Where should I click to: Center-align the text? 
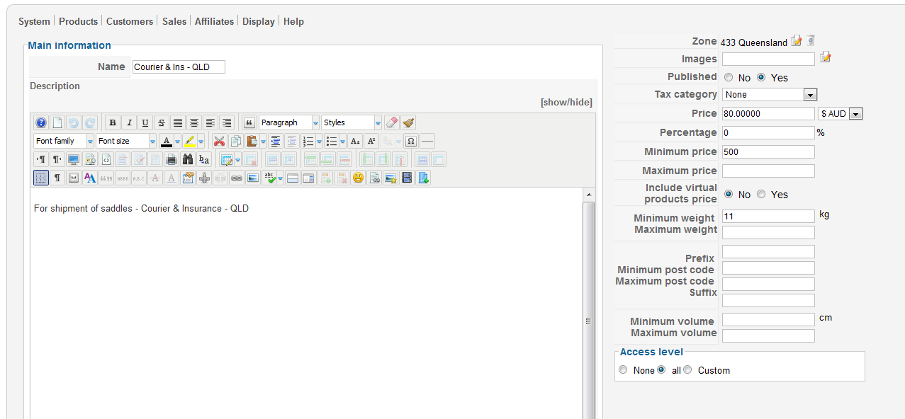pyautogui.click(x=193, y=122)
